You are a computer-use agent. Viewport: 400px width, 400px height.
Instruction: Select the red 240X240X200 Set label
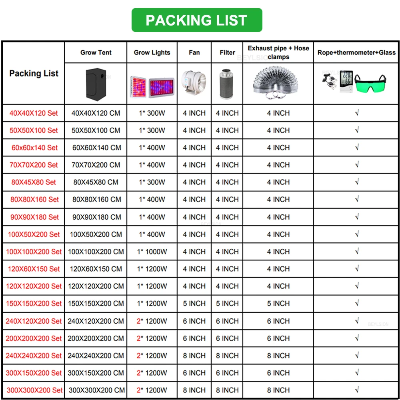[34, 355]
